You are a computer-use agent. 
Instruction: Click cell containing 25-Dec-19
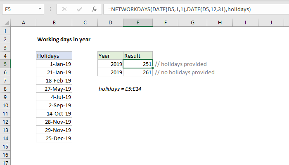[54, 138]
